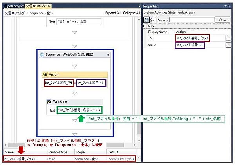The width and height of the screenshot is (235, 165).
Task: Click Sequence - 全体 breadcrumb item
Action: (x=42, y=13)
